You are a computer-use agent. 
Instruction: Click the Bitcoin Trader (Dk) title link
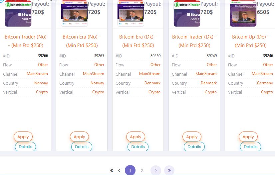(194, 41)
